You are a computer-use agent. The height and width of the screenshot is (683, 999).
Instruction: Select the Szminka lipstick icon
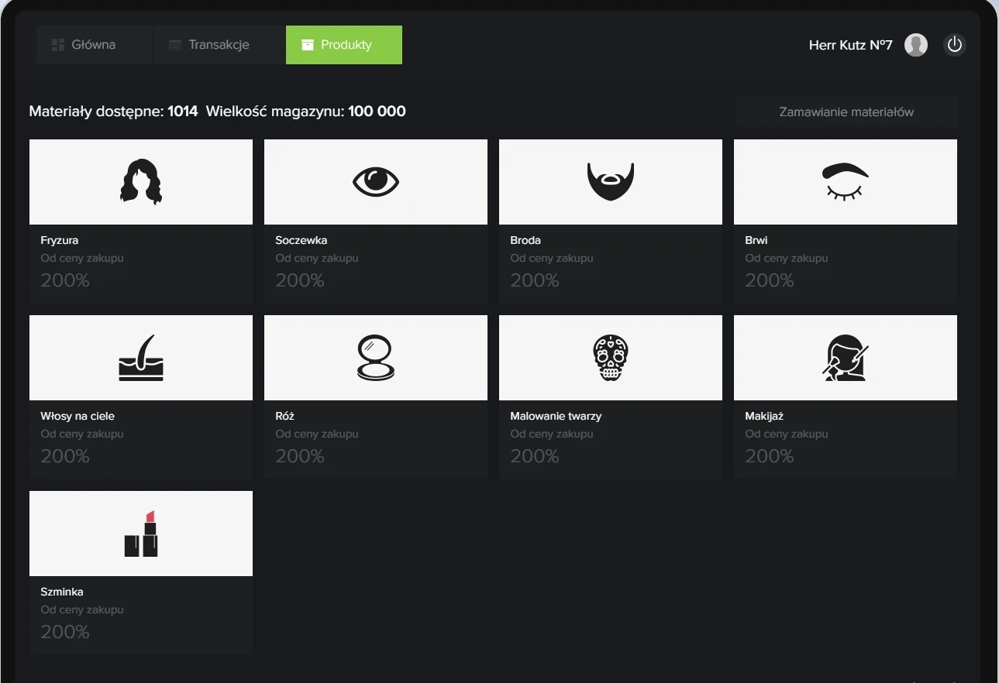pyautogui.click(x=140, y=534)
